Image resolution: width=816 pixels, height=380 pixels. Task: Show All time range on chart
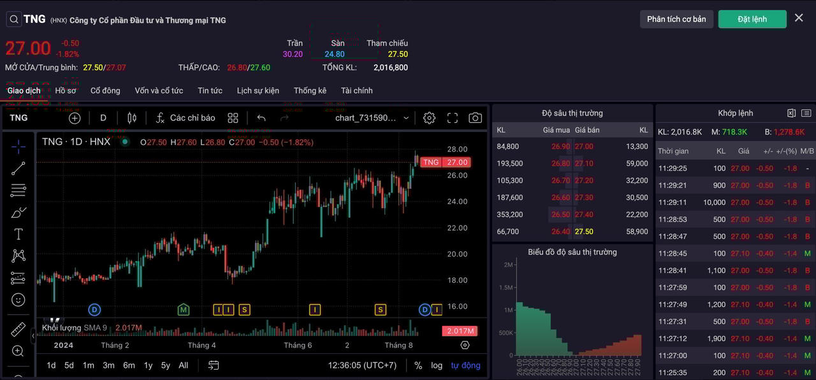[x=184, y=365]
